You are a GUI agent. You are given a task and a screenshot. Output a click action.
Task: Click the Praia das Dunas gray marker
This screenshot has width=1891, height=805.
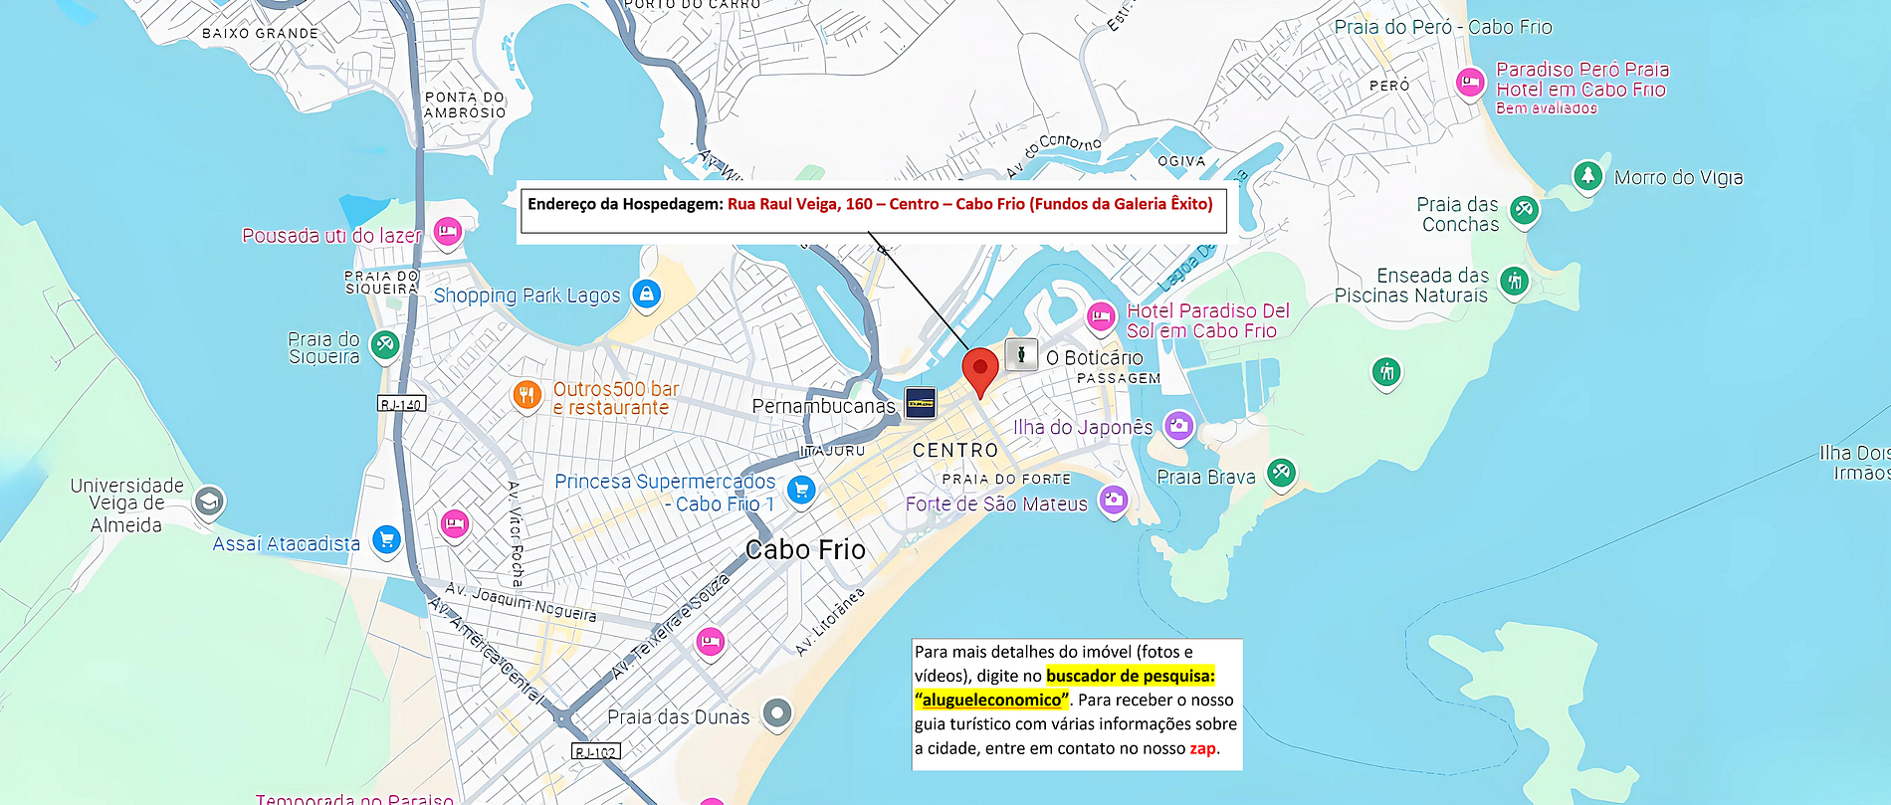point(777,712)
